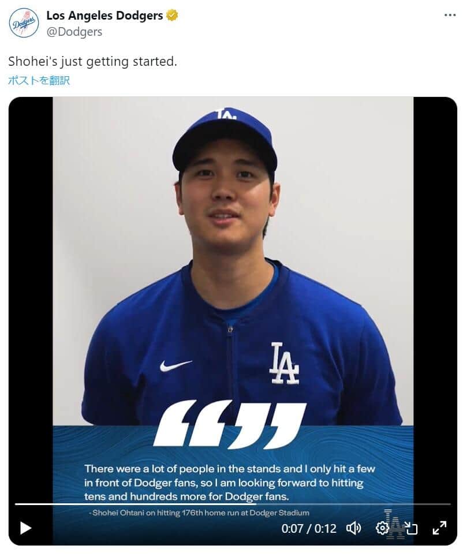Click the Nike swoosh on the jersey
Viewport: 467px width, 557px height.
point(175,365)
